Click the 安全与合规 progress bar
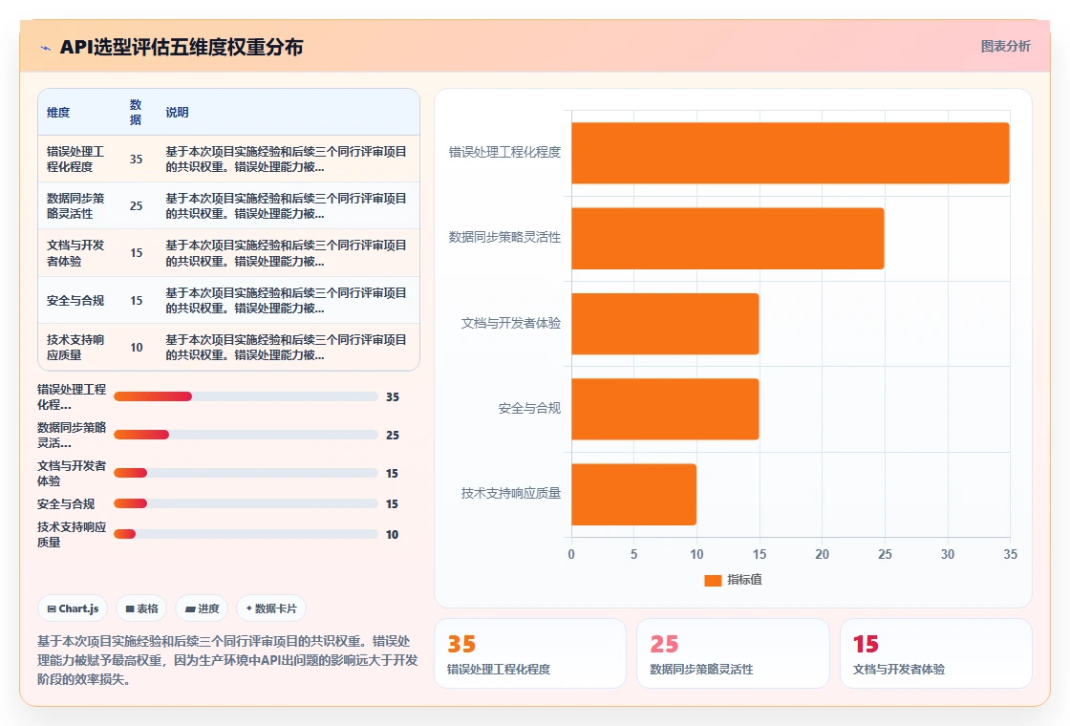Image resolution: width=1070 pixels, height=726 pixels. point(246,503)
